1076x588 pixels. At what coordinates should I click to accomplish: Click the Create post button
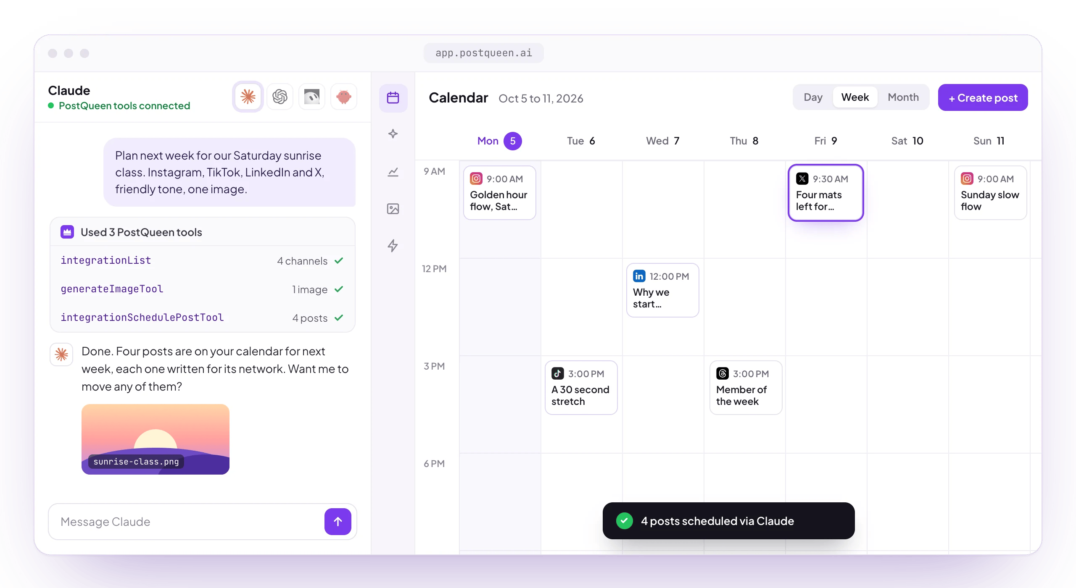(983, 98)
